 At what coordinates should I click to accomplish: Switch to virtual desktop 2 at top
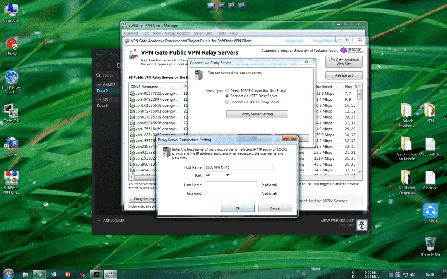(221, 6)
